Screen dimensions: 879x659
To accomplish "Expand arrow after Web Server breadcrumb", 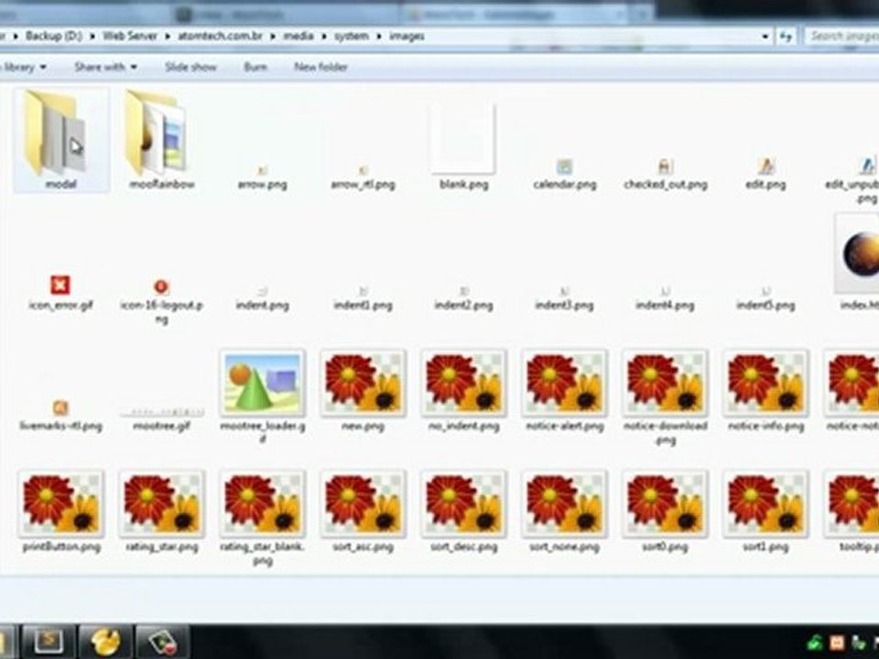I will [168, 37].
